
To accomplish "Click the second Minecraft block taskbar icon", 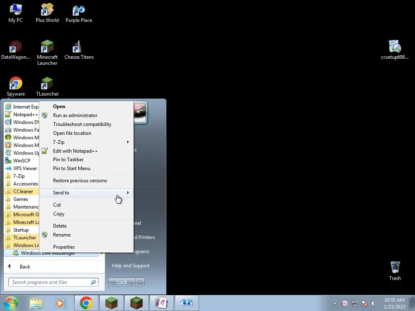I will (136, 303).
